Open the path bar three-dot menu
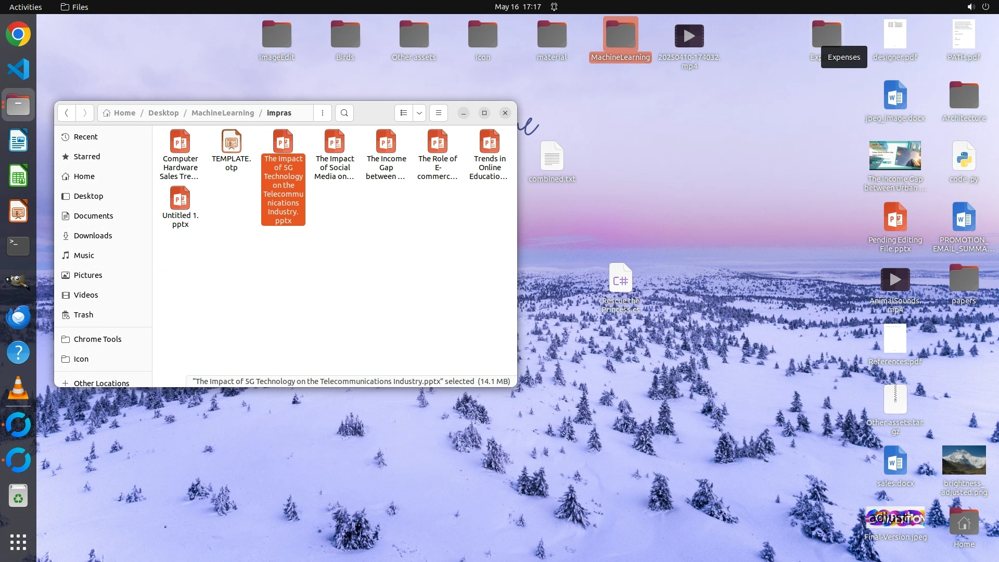The image size is (999, 562). pyautogui.click(x=323, y=113)
